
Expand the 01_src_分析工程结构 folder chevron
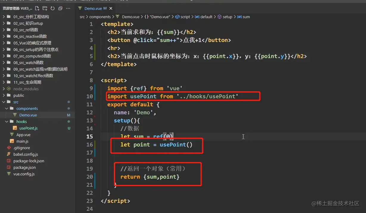click(4, 17)
